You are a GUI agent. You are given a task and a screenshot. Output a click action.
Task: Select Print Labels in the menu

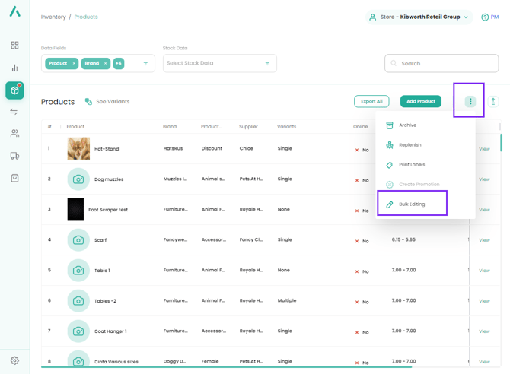[x=411, y=165]
